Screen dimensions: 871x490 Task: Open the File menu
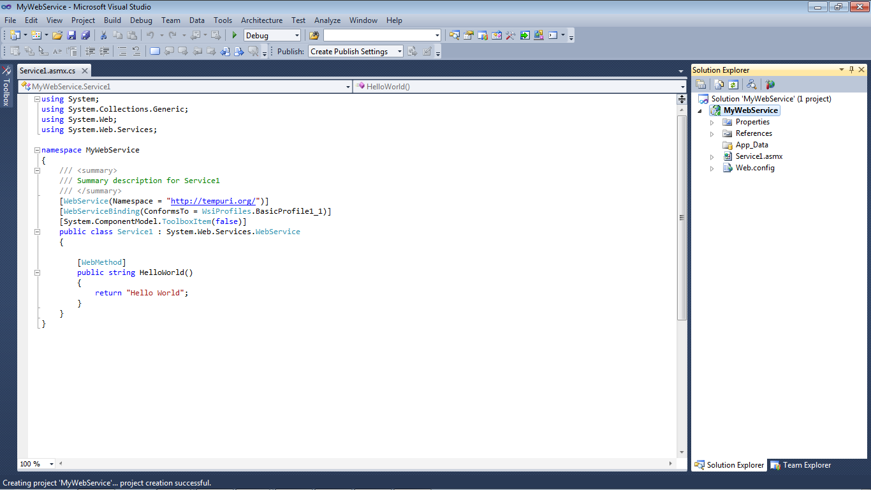[10, 20]
